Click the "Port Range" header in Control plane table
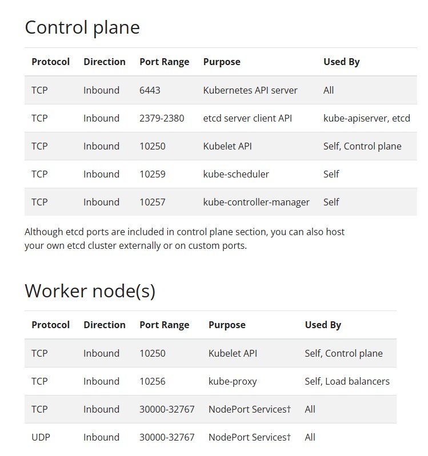Image resolution: width=428 pixels, height=456 pixels. (x=164, y=62)
